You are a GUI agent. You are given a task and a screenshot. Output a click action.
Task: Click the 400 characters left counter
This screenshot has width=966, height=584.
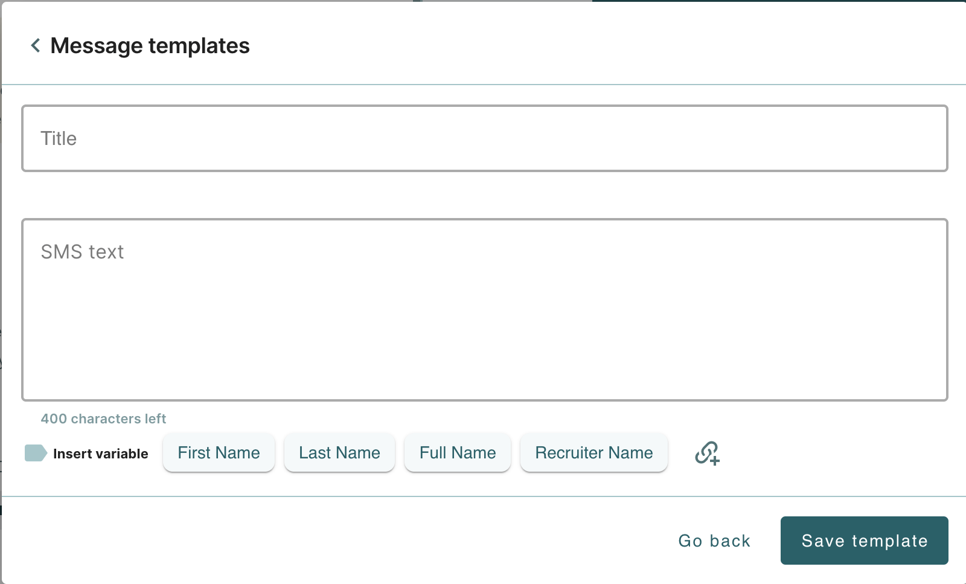click(103, 419)
